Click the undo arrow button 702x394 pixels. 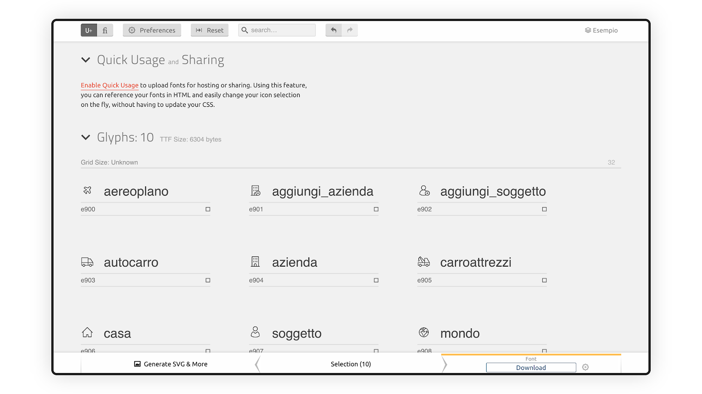coord(333,30)
